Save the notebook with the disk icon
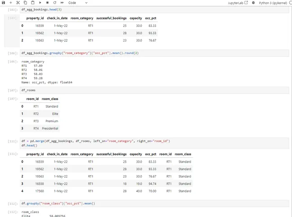Viewport: 292px width, 217px height. [3, 3]
